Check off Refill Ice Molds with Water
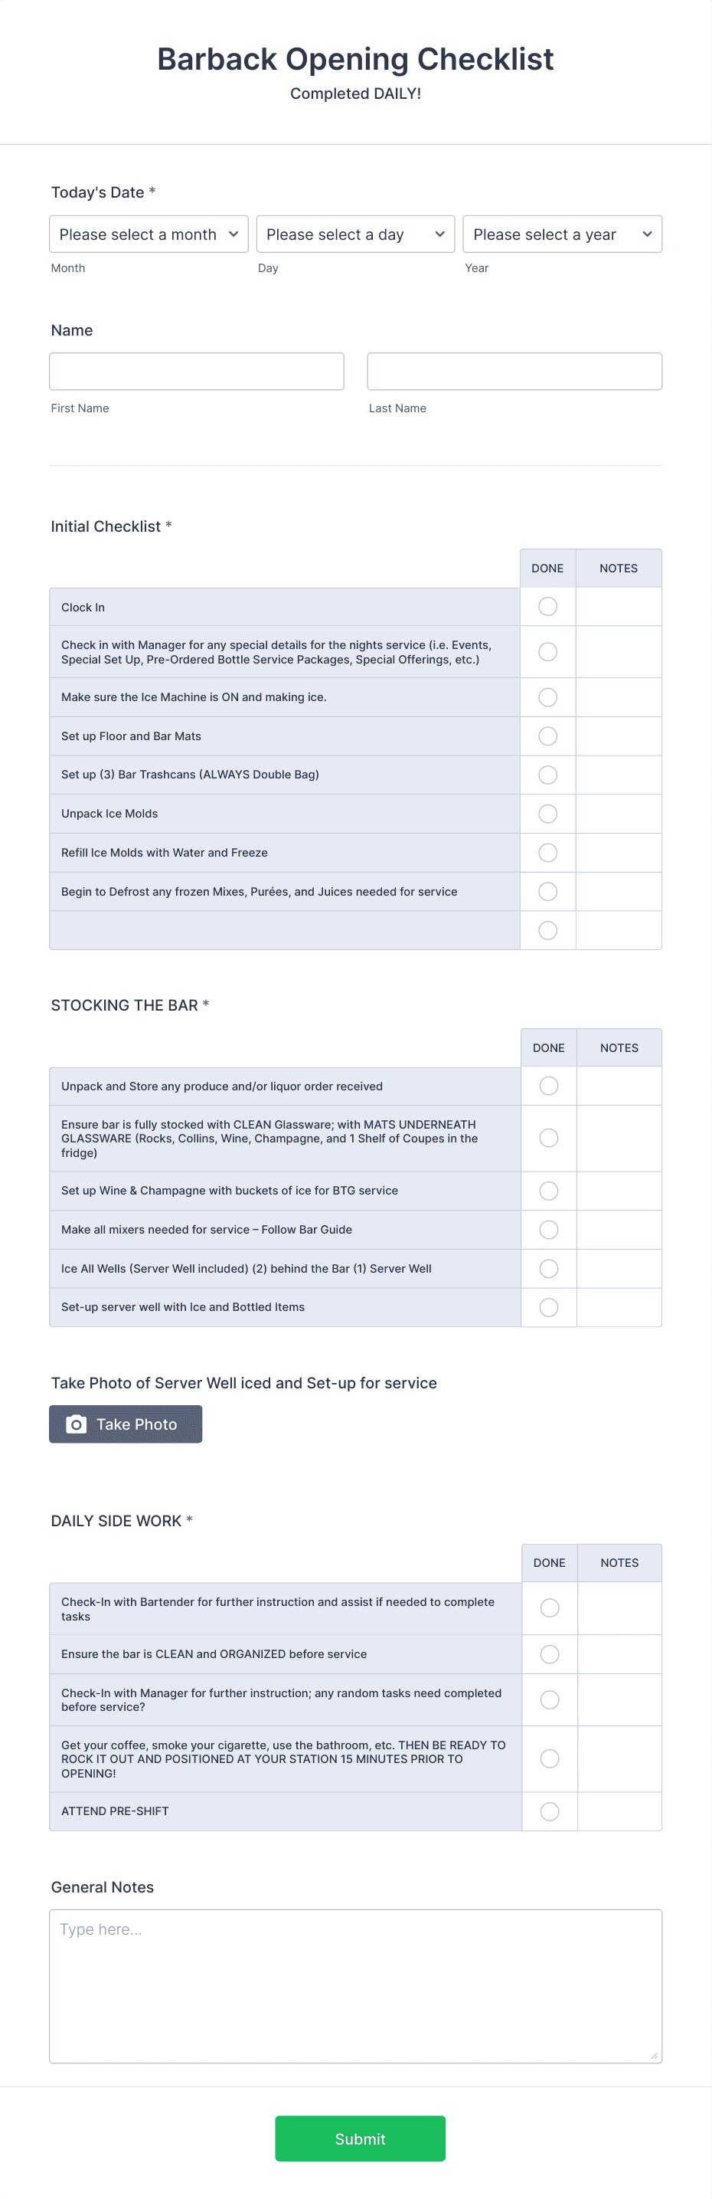The width and height of the screenshot is (712, 2199). (x=548, y=852)
